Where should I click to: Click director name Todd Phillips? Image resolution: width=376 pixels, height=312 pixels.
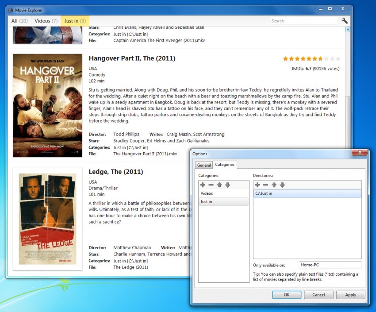(x=126, y=134)
